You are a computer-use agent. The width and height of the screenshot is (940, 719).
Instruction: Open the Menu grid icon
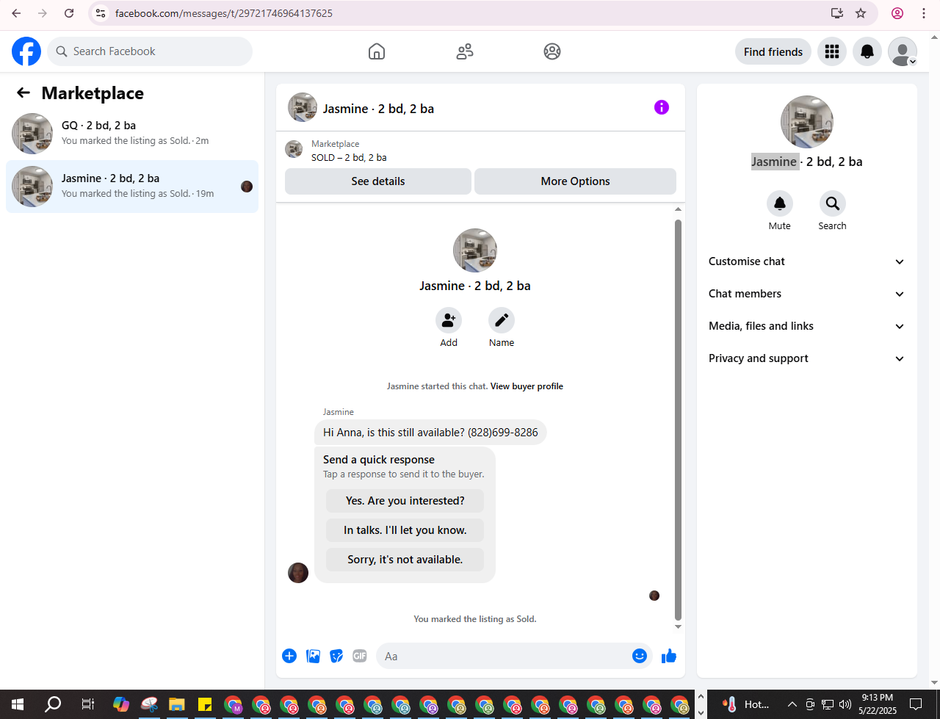coord(832,51)
